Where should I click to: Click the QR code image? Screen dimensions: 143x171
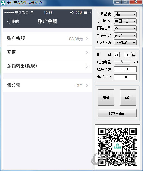click(117, 147)
